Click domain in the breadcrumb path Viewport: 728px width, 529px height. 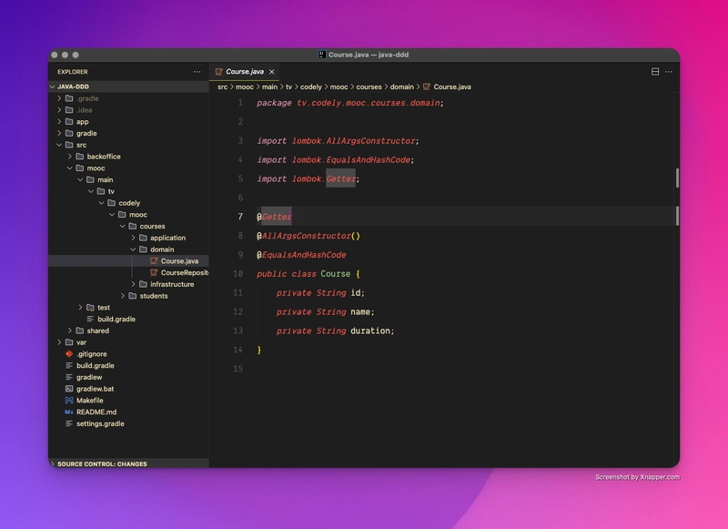click(x=401, y=86)
